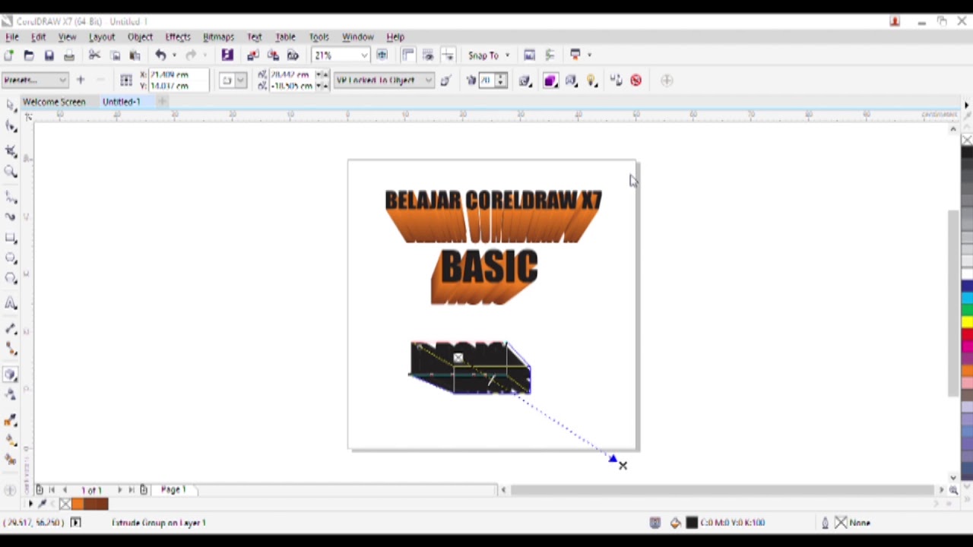Toggle Show Guidelines button

[x=448, y=55]
